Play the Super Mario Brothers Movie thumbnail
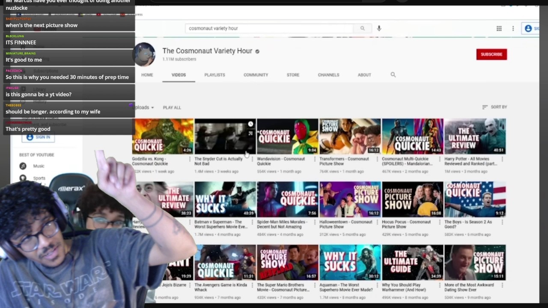The width and height of the screenshot is (548, 308). [287, 263]
